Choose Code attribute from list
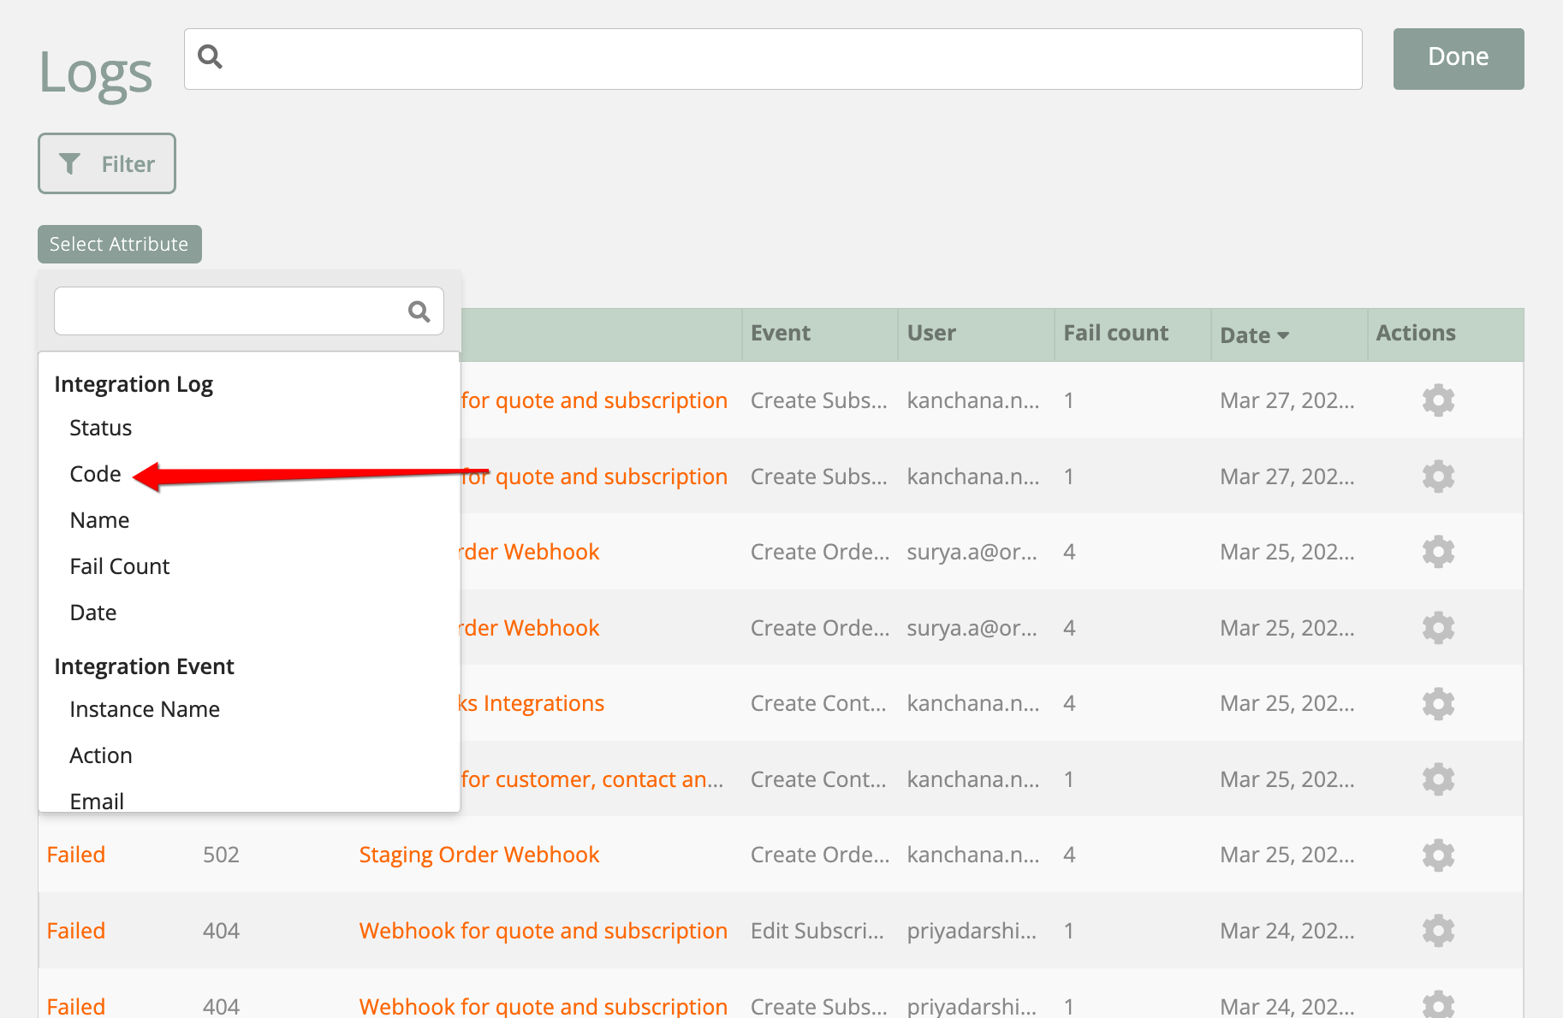 pos(95,474)
